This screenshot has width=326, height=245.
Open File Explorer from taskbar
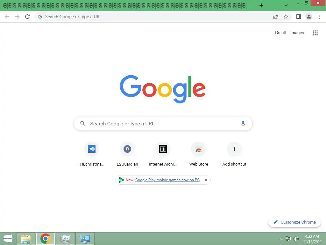pos(26,239)
